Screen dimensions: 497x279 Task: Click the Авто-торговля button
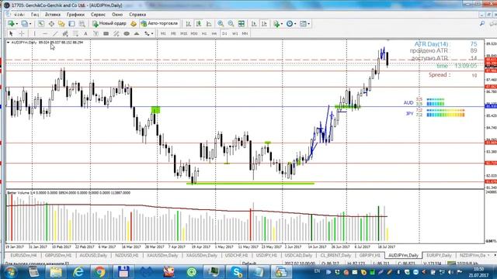pos(160,24)
